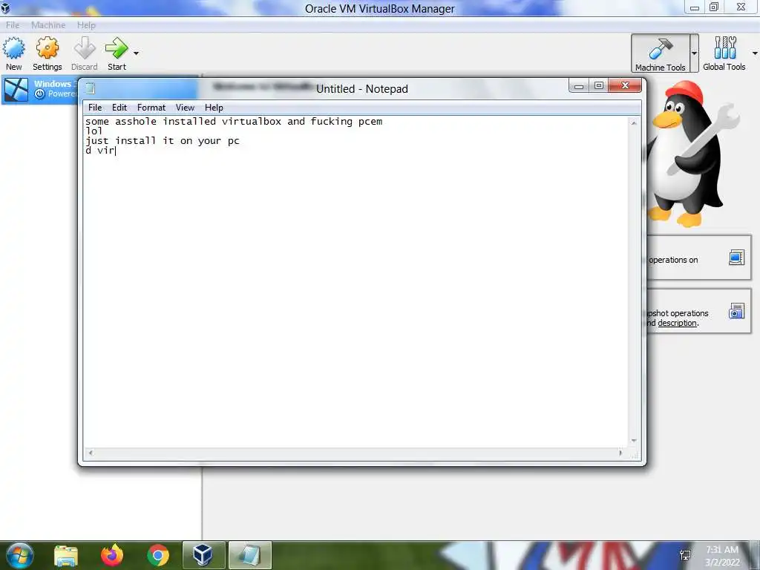
Task: Open VirtualBox Help menu
Action: 86,24
